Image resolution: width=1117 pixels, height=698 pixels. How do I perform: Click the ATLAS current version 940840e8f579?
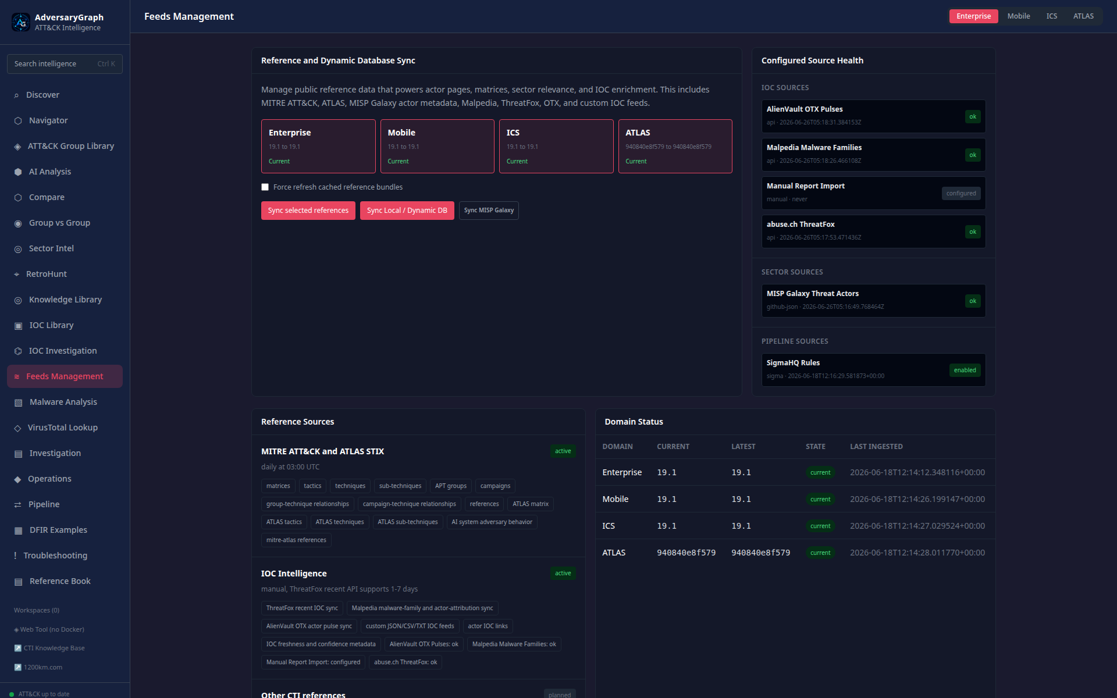point(686,553)
